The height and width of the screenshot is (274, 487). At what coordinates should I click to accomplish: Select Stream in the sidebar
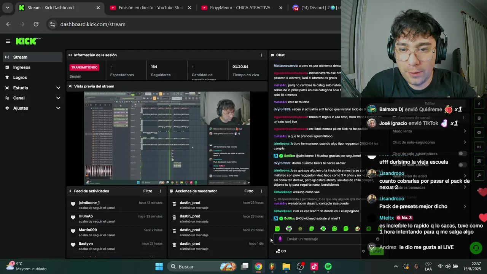[x=33, y=57]
